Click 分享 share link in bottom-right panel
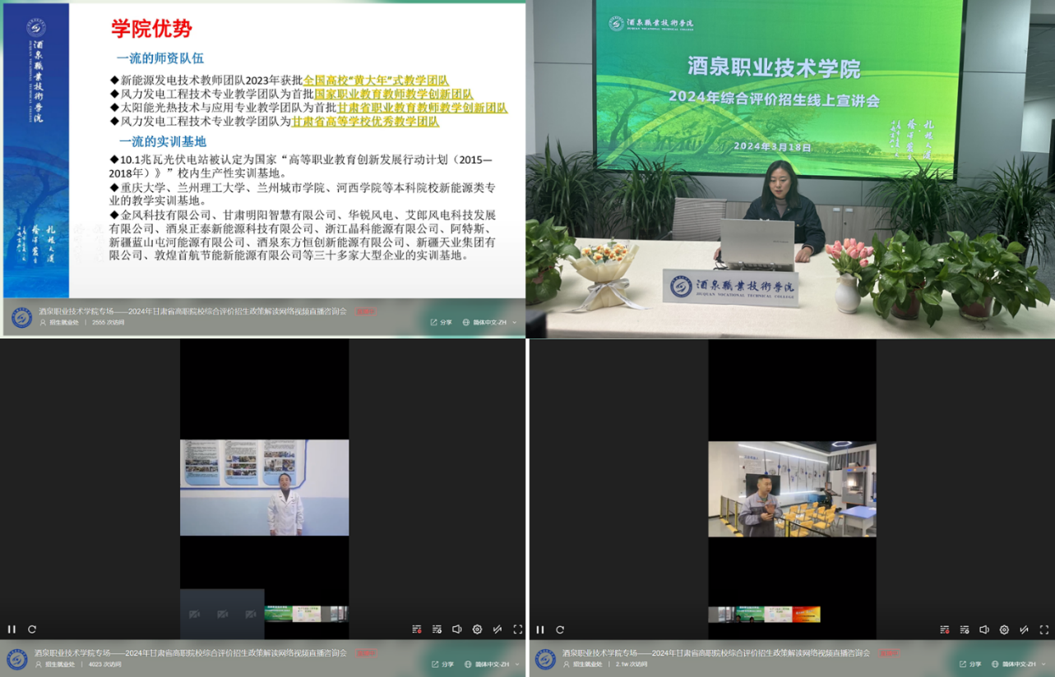The width and height of the screenshot is (1055, 677). point(970,664)
